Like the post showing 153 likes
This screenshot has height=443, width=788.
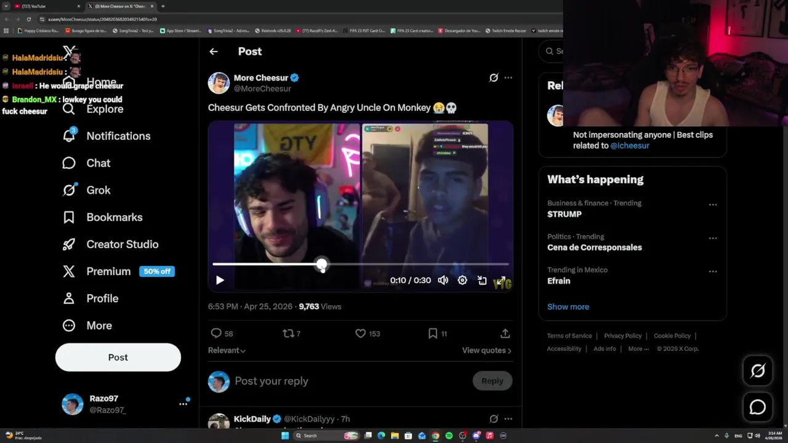[361, 333]
